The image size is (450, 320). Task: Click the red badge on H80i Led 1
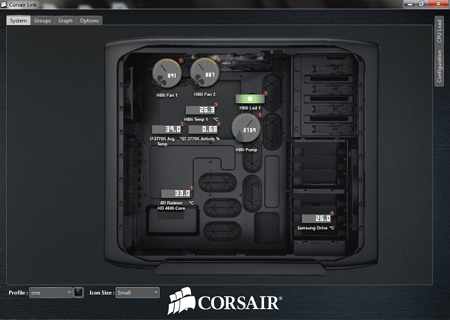click(266, 93)
